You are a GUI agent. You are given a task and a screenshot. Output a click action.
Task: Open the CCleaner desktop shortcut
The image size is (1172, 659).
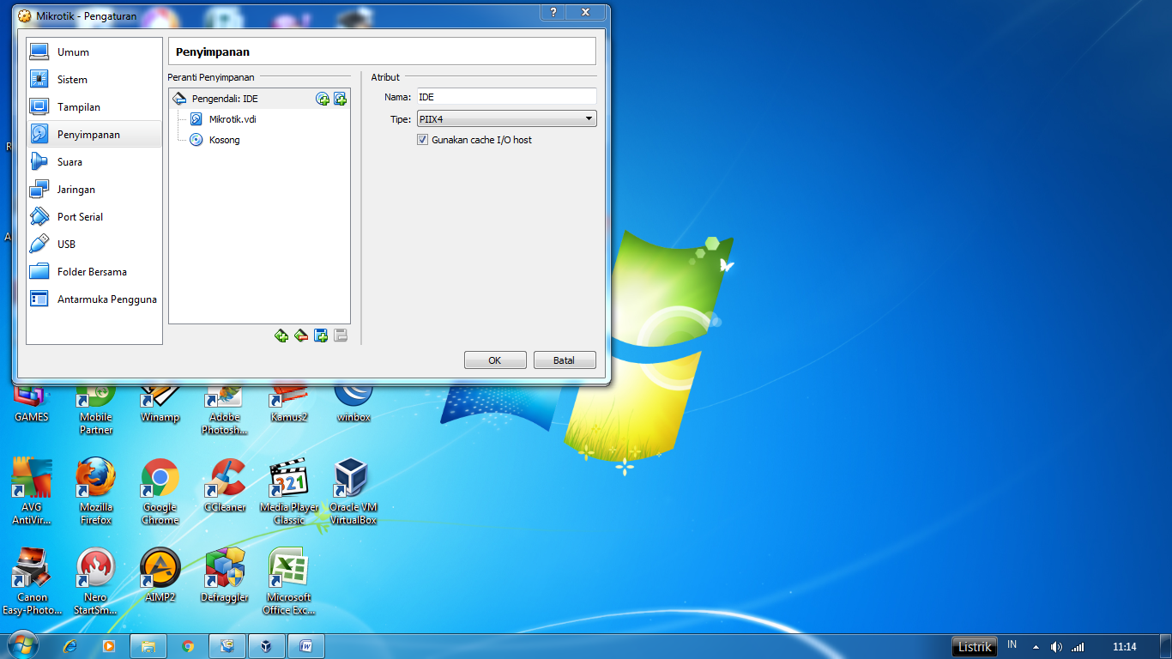click(225, 485)
